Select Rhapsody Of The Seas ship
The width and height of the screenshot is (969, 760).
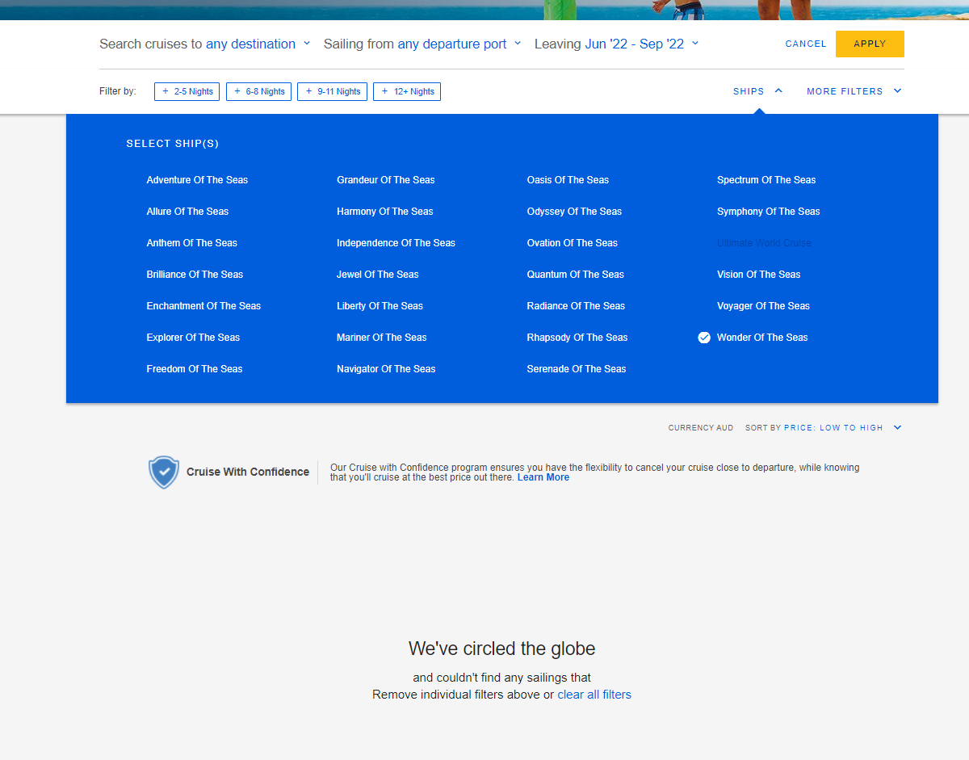tap(577, 338)
